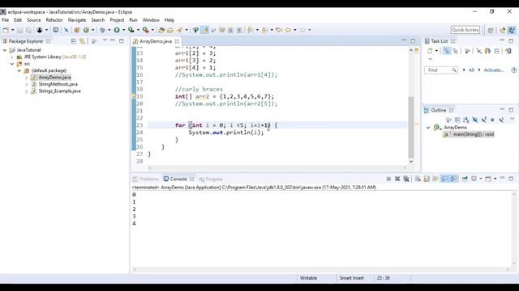Select StringMethods.java in Package Explorer
This screenshot has width=519, height=291.
[58, 84]
